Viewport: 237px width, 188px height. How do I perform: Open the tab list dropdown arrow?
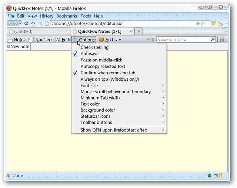(x=226, y=31)
